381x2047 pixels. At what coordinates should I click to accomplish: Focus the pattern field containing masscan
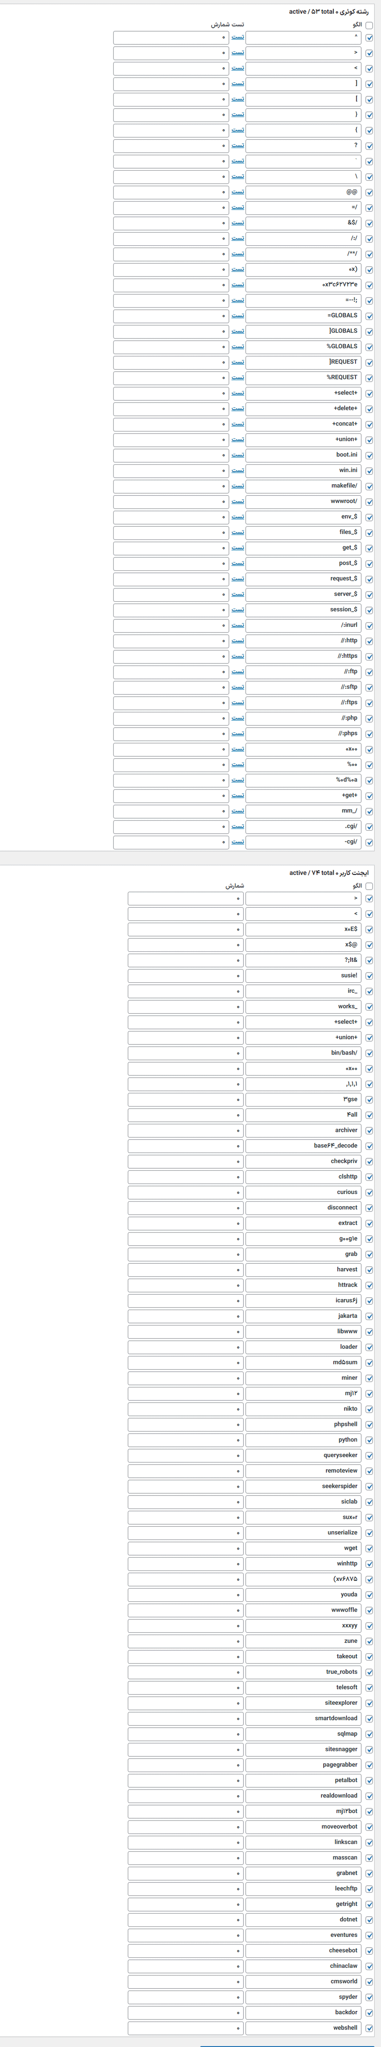(x=303, y=1858)
